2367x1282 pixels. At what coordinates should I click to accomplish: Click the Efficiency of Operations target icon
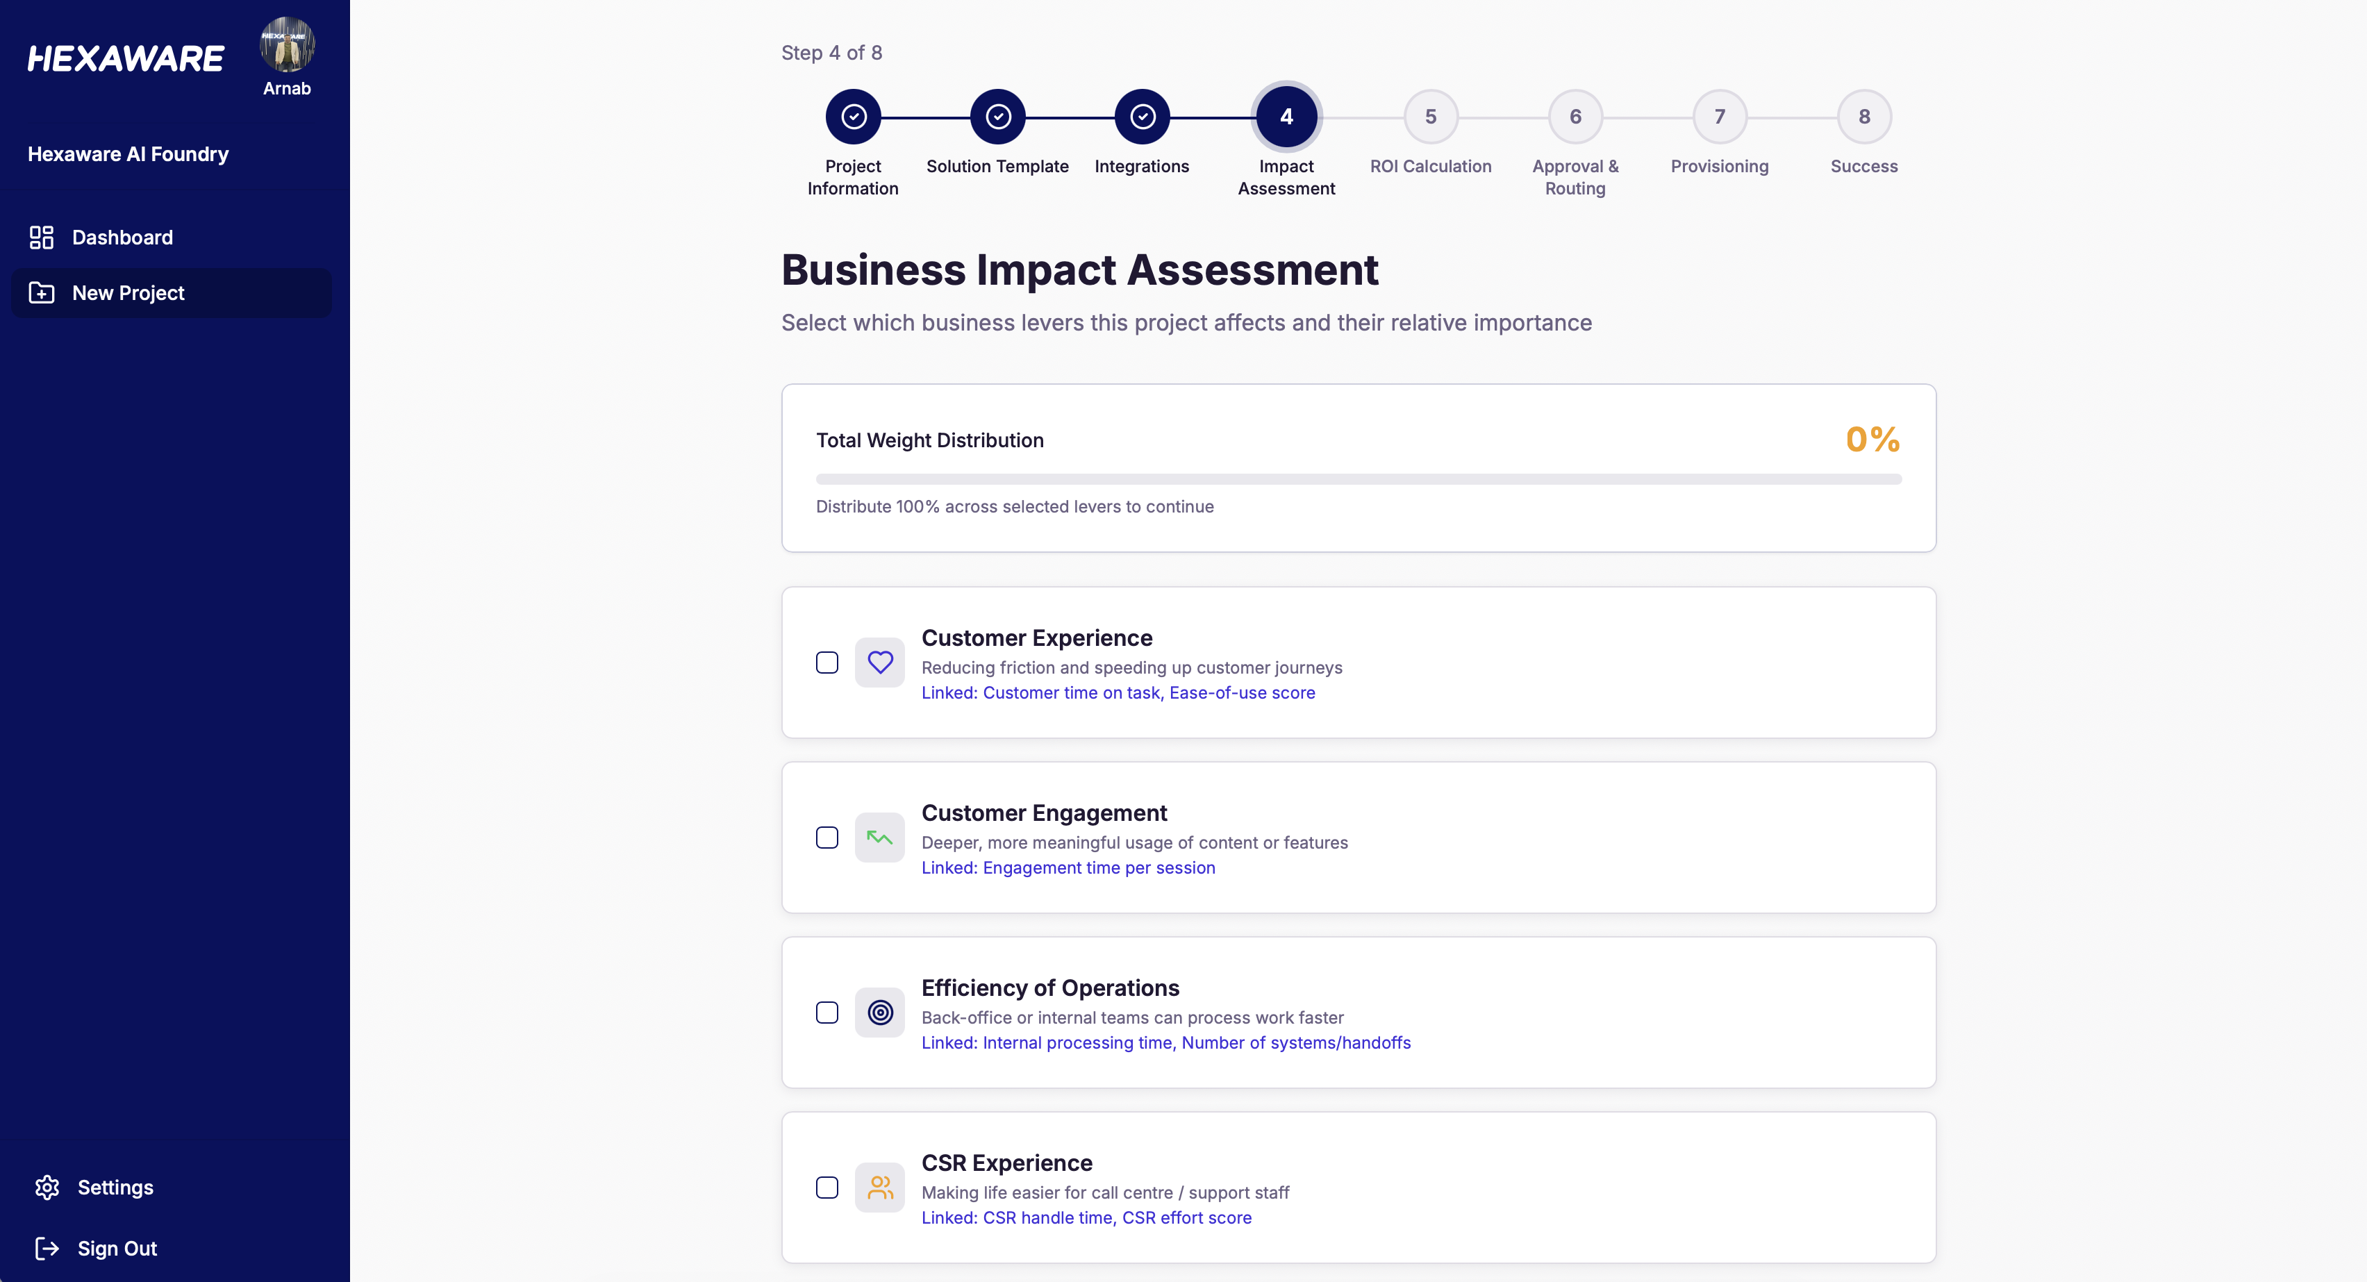[x=879, y=1012]
